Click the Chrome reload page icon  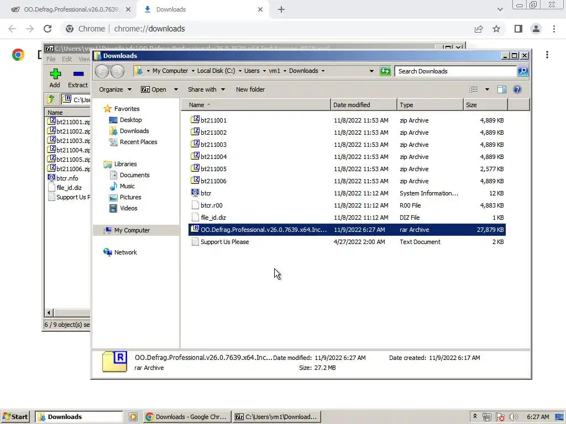point(48,29)
